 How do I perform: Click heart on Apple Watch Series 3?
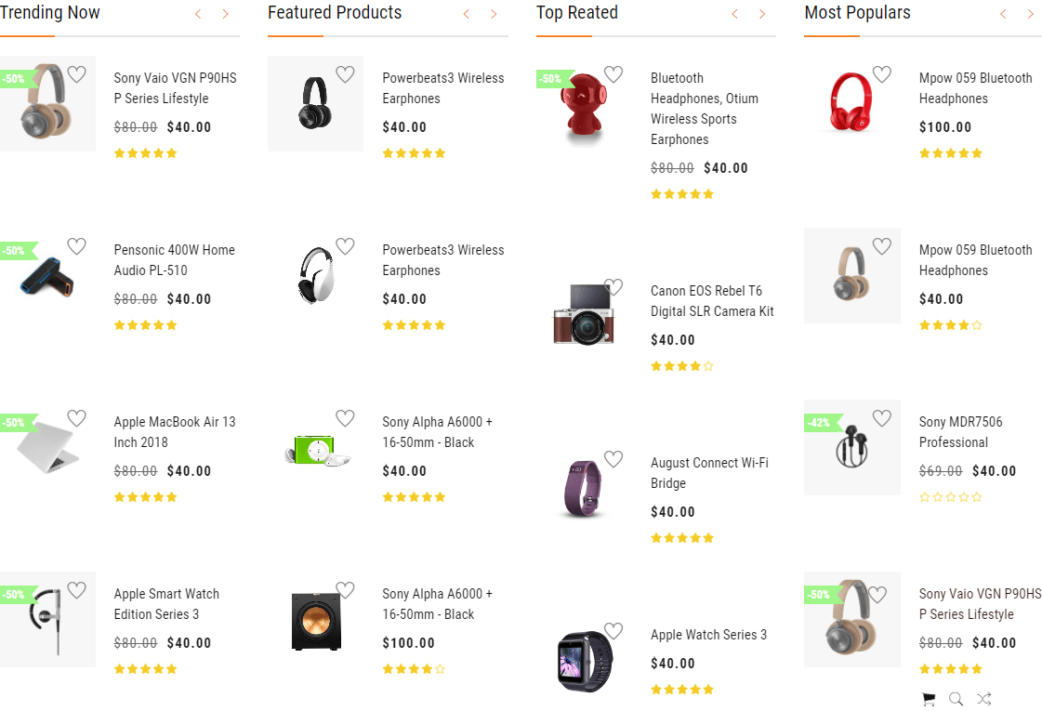pyautogui.click(x=613, y=631)
